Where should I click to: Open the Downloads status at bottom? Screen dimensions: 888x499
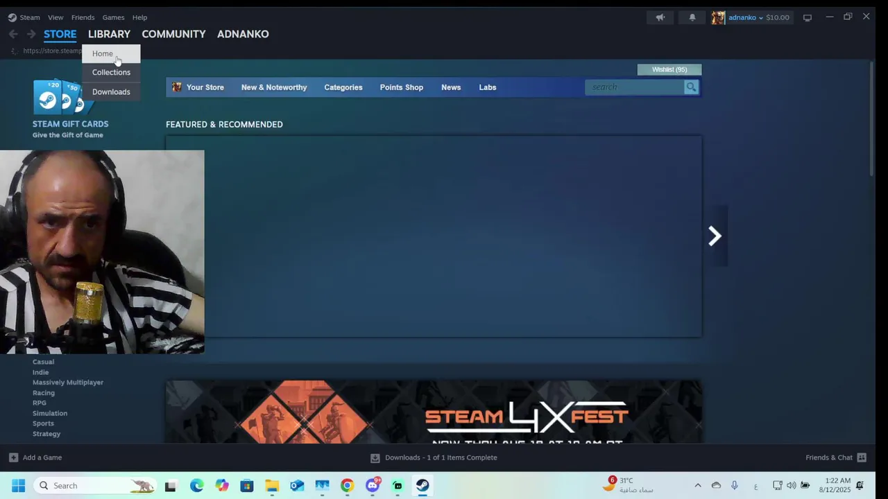pyautogui.click(x=434, y=457)
